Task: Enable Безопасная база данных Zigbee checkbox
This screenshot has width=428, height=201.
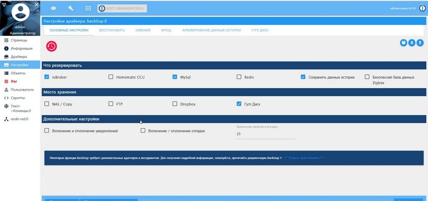Action: pos(367,77)
